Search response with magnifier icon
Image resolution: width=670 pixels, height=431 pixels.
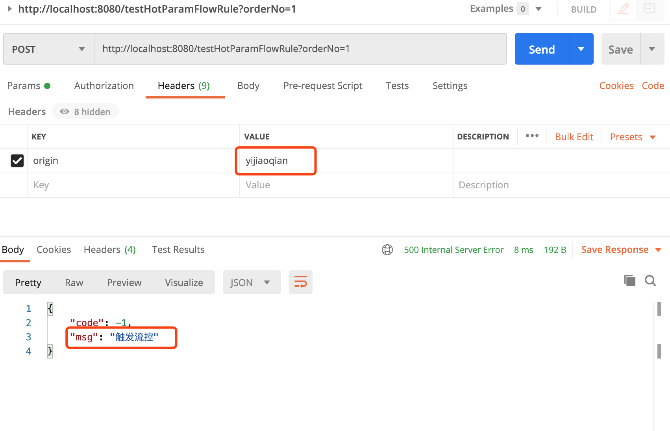tap(650, 281)
